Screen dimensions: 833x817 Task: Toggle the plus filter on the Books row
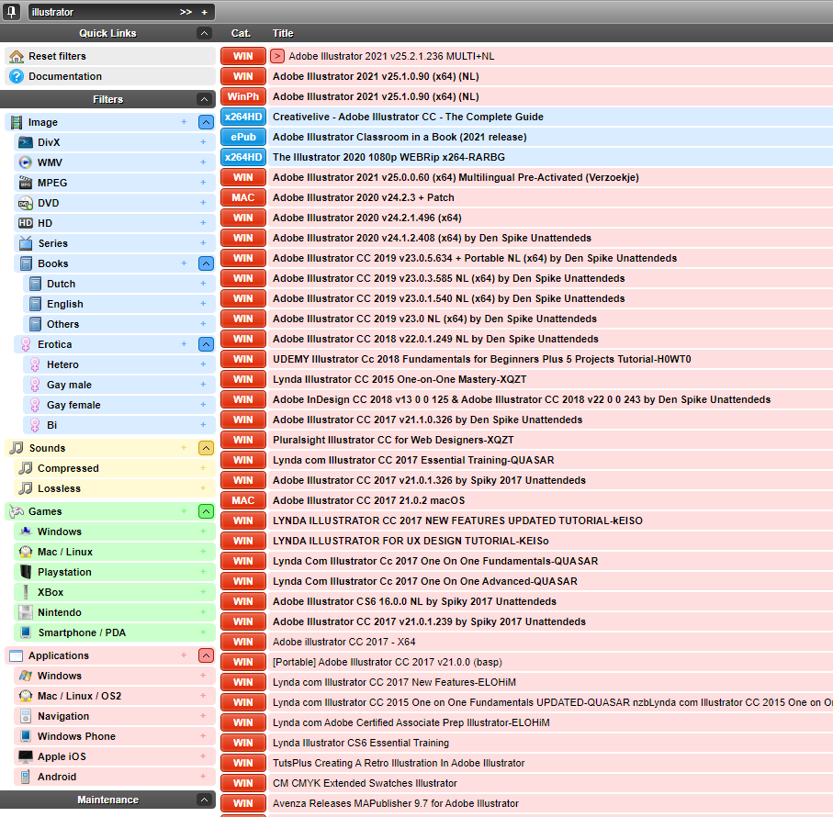coord(184,263)
